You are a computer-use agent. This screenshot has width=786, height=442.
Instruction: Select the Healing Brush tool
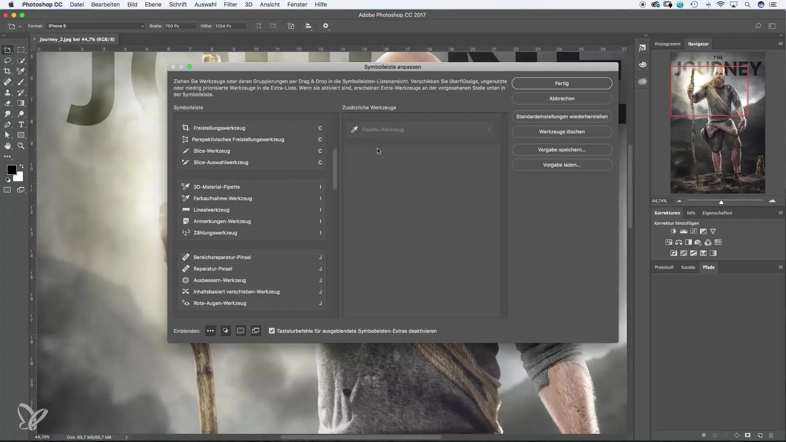7,82
